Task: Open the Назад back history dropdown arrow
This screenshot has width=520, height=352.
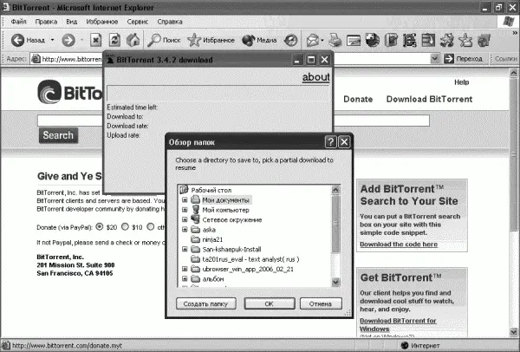Action: point(52,40)
